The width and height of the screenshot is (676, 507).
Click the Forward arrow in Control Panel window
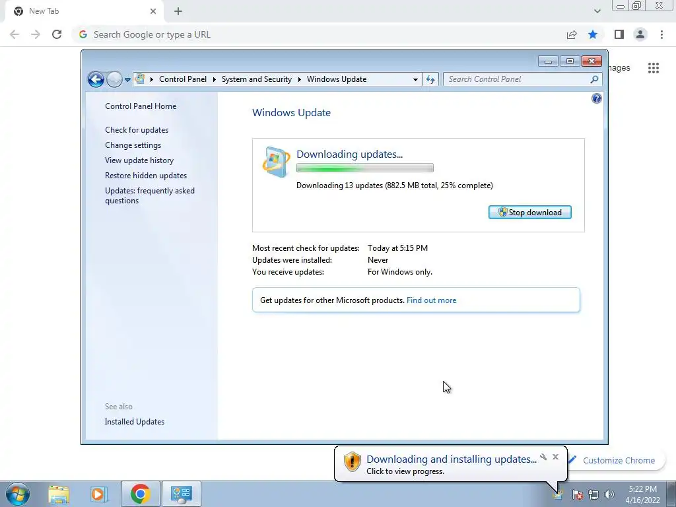[x=114, y=79]
